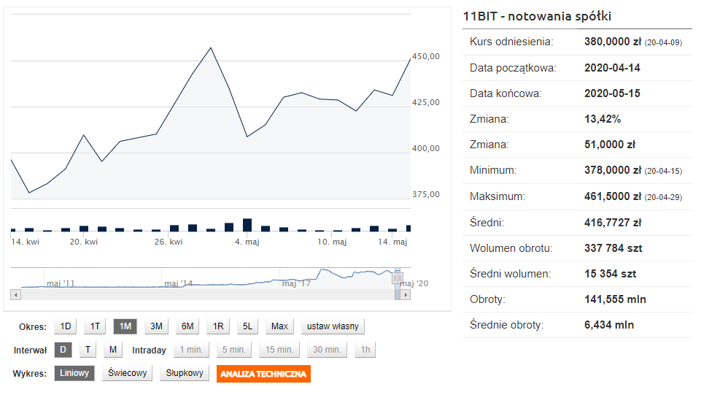
Task: Switch chart type to Liniowy
Action: click(74, 373)
